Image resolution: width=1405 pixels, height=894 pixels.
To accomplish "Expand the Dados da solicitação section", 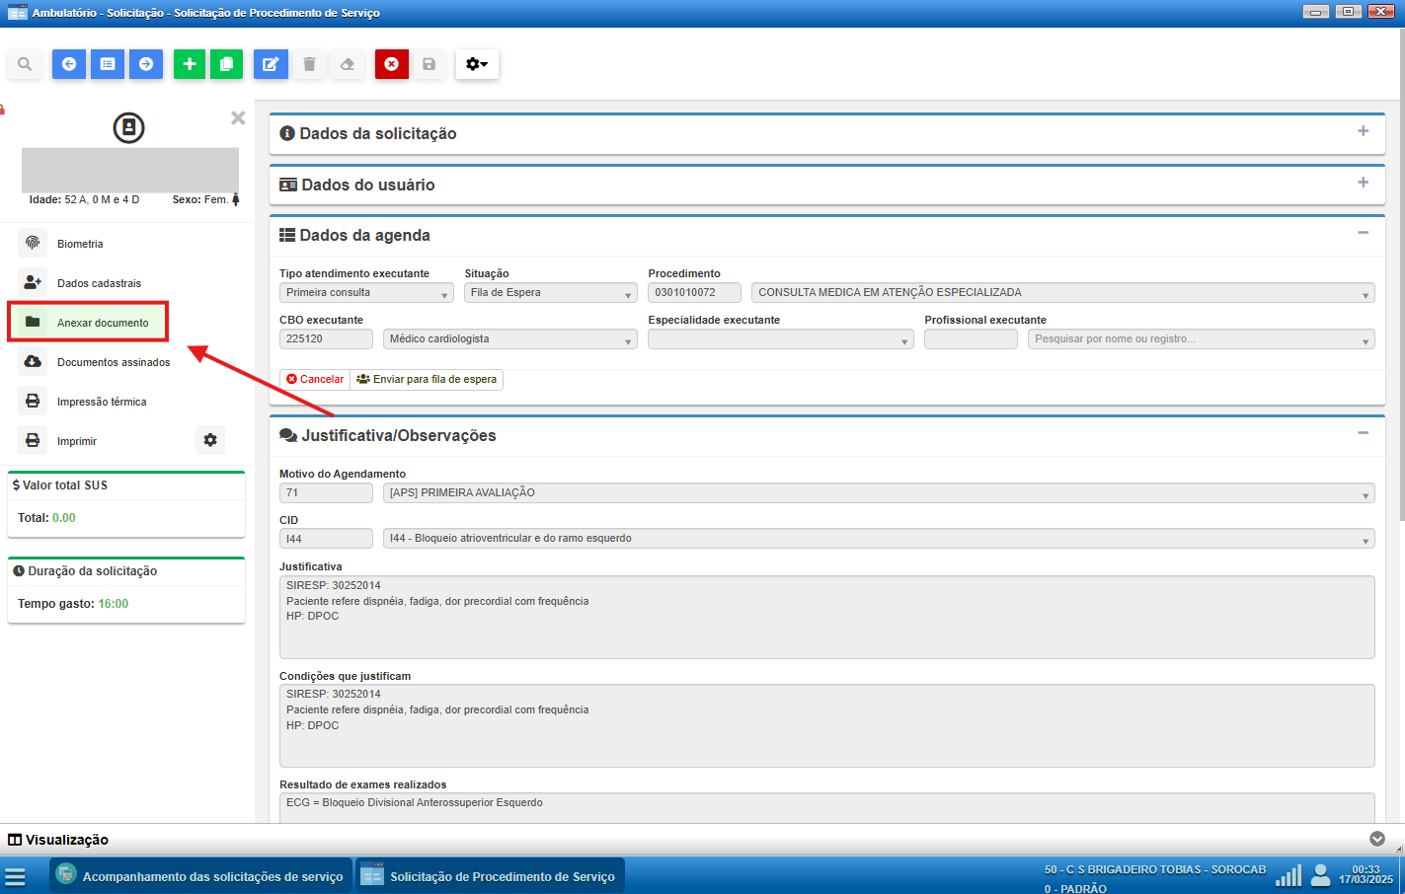I will click(1363, 131).
